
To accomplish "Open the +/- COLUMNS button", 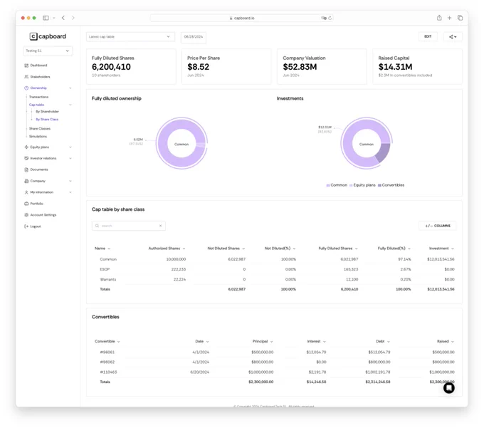I will pyautogui.click(x=438, y=226).
